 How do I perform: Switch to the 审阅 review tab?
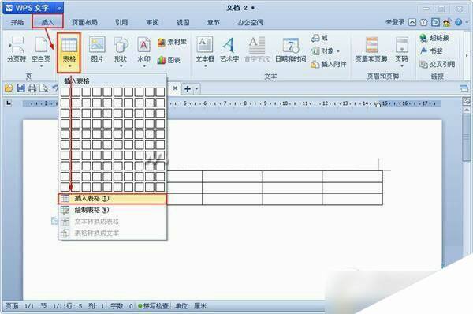click(152, 22)
